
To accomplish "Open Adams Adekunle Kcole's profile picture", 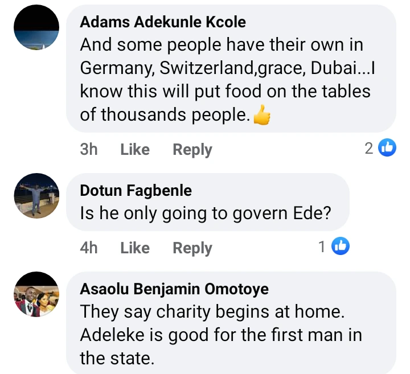I will tap(36, 31).
